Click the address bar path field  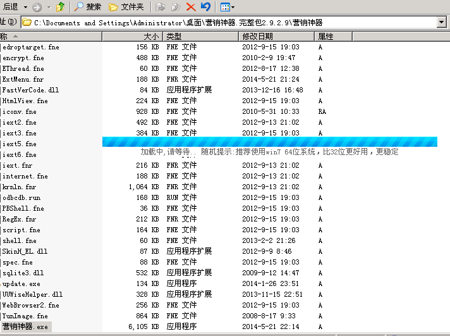click(228, 23)
